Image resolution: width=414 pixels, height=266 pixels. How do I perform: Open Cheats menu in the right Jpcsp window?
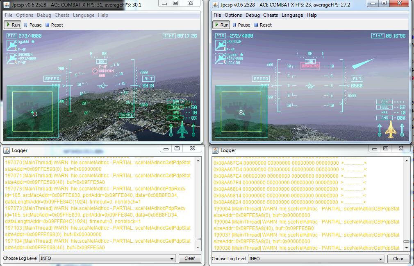pyautogui.click(x=270, y=15)
